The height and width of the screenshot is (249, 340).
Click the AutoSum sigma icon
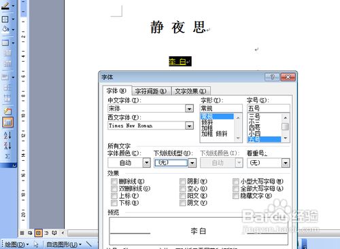(7, 156)
